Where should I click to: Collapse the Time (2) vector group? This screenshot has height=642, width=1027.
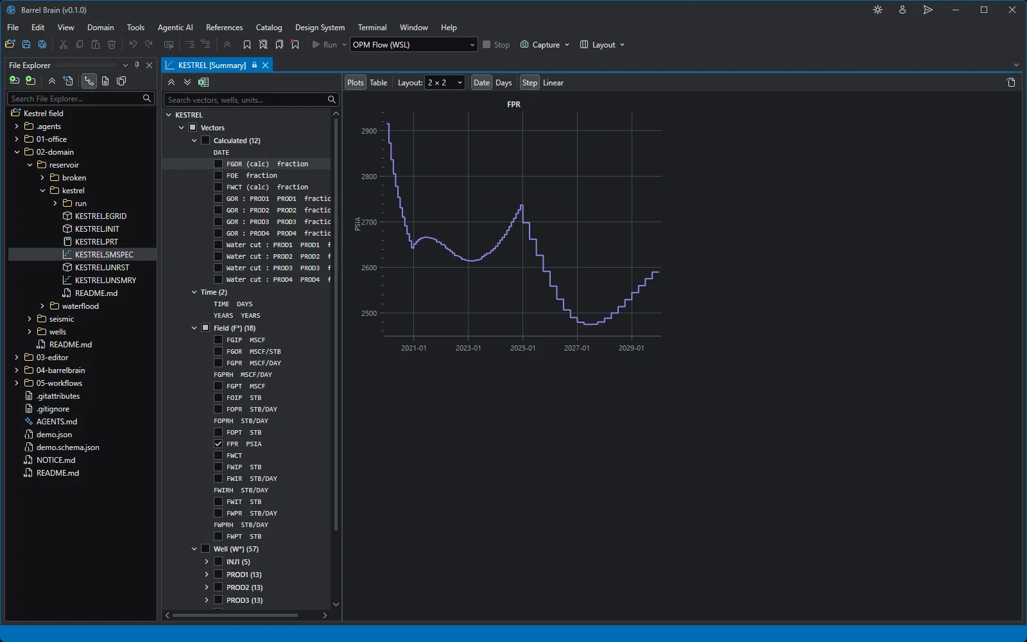(194, 292)
